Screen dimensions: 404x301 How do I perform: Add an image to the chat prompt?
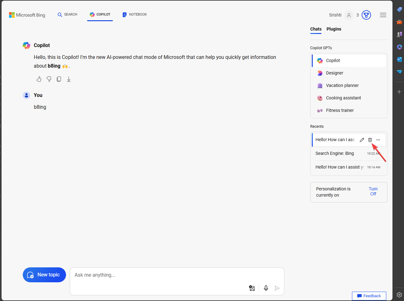click(252, 288)
